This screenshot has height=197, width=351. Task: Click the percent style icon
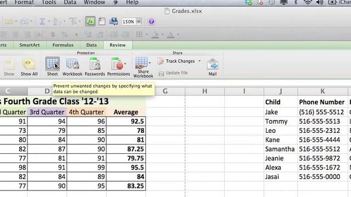point(65,34)
